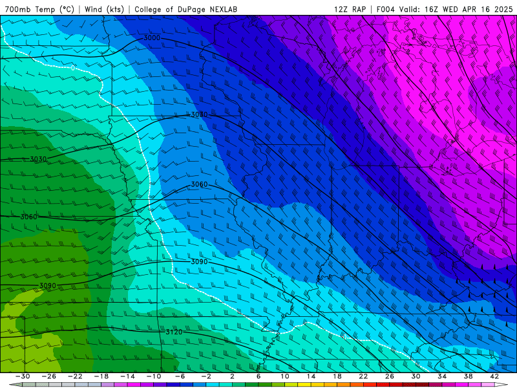The width and height of the screenshot is (517, 388).
Task: Click the '3090' contour label near the left edge
Action: point(48,286)
